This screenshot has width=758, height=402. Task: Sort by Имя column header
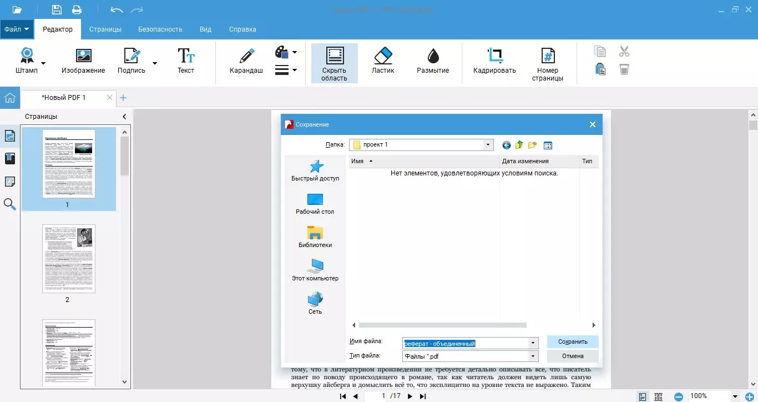425,161
